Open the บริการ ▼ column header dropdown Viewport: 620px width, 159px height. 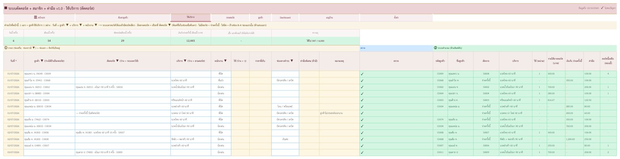(x=191, y=61)
